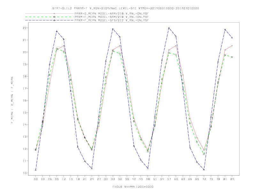Click the vertical y-axis title F_MEAN | O_MEAN | F_MEAN
Screen dimensions: 253x195
(x=12, y=100)
